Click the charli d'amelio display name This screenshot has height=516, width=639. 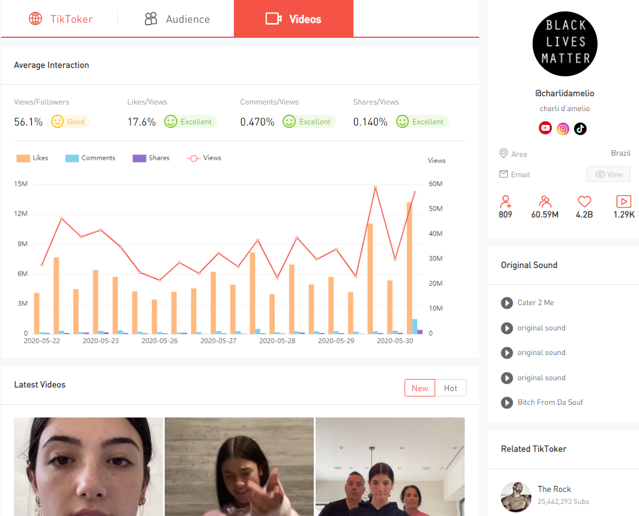(x=565, y=109)
